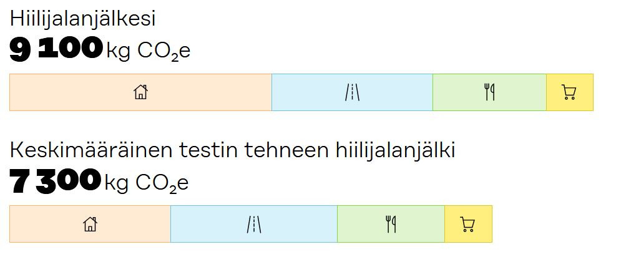Click the road icon in the 9 100 kg bar
This screenshot has width=621, height=257.
352,92
